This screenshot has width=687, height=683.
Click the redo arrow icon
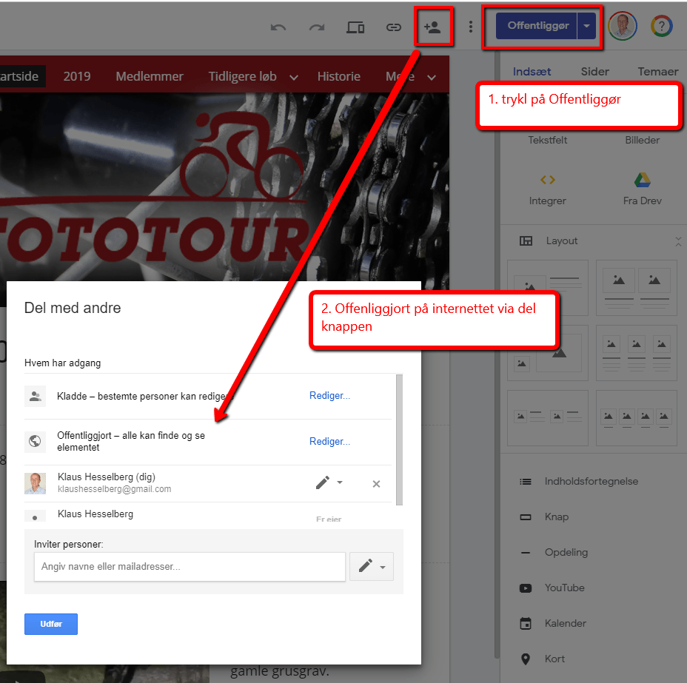(x=317, y=27)
